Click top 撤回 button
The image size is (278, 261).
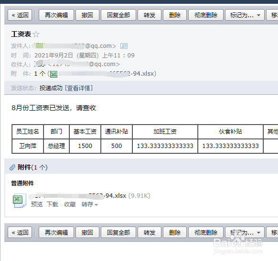coord(87,15)
